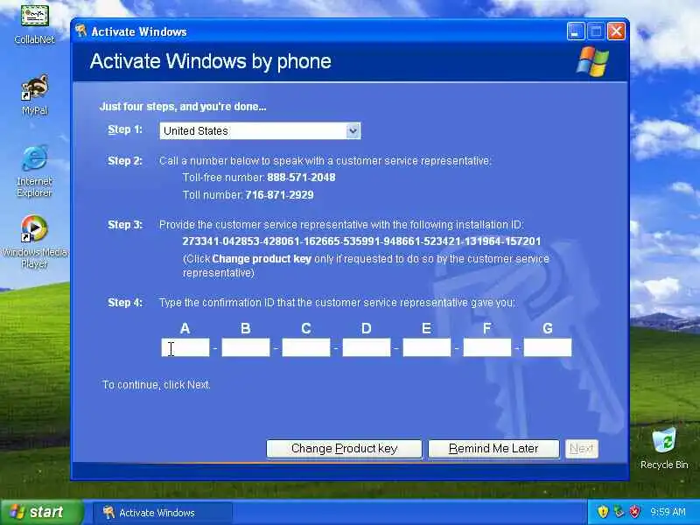Click the taskbar clock showing 9:59 AM
This screenshot has width=700, height=525.
pos(668,512)
